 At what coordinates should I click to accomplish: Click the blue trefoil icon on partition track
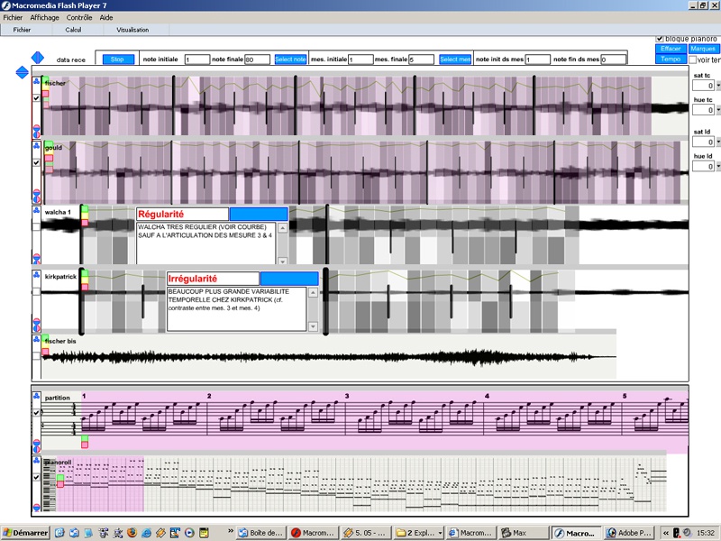(36, 395)
